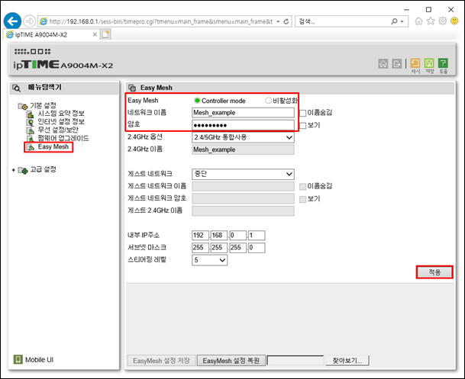Click the 찾아보기 browse button
The image size is (465, 379).
click(x=347, y=361)
